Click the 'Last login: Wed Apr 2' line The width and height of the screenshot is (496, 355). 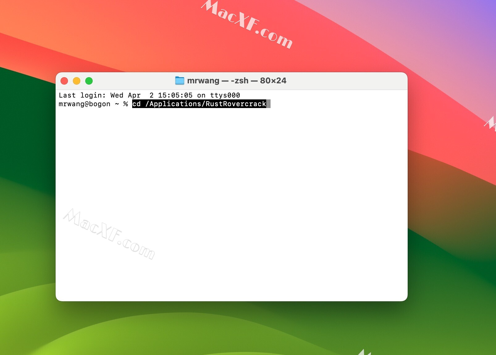(x=149, y=95)
